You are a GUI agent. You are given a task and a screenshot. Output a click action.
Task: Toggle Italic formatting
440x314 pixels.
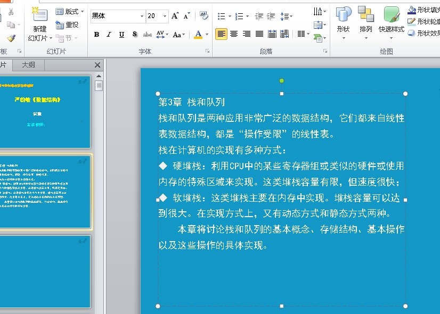109,35
